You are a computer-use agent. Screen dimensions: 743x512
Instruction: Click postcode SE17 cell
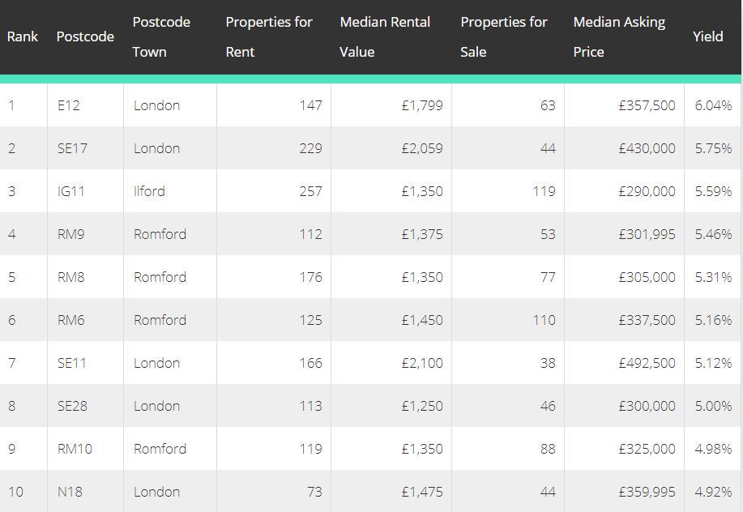click(x=73, y=148)
